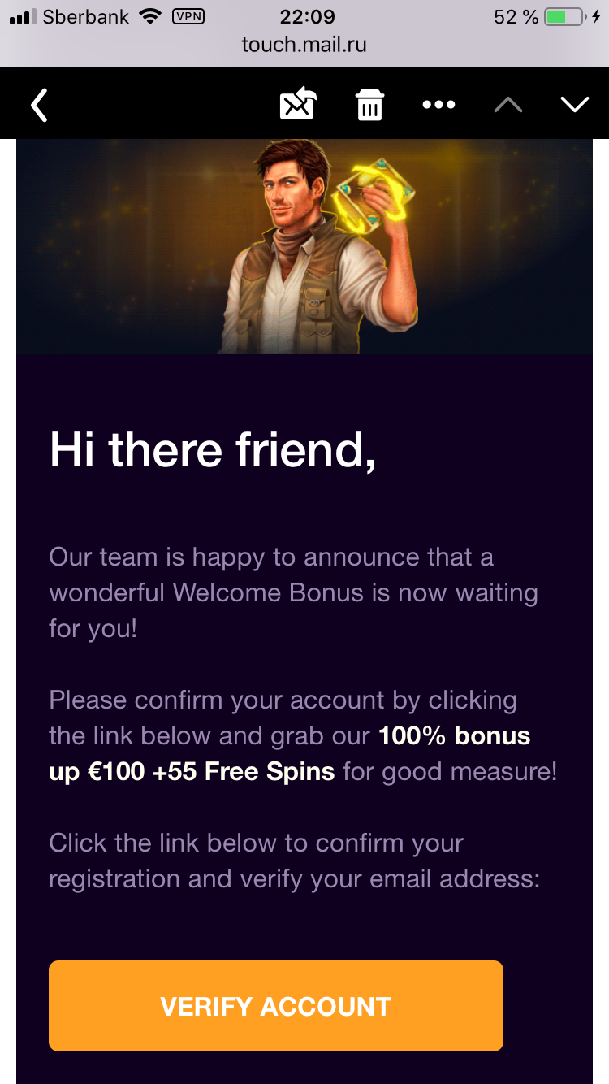
Task: Delete email using the trash icon
Action: (x=369, y=105)
